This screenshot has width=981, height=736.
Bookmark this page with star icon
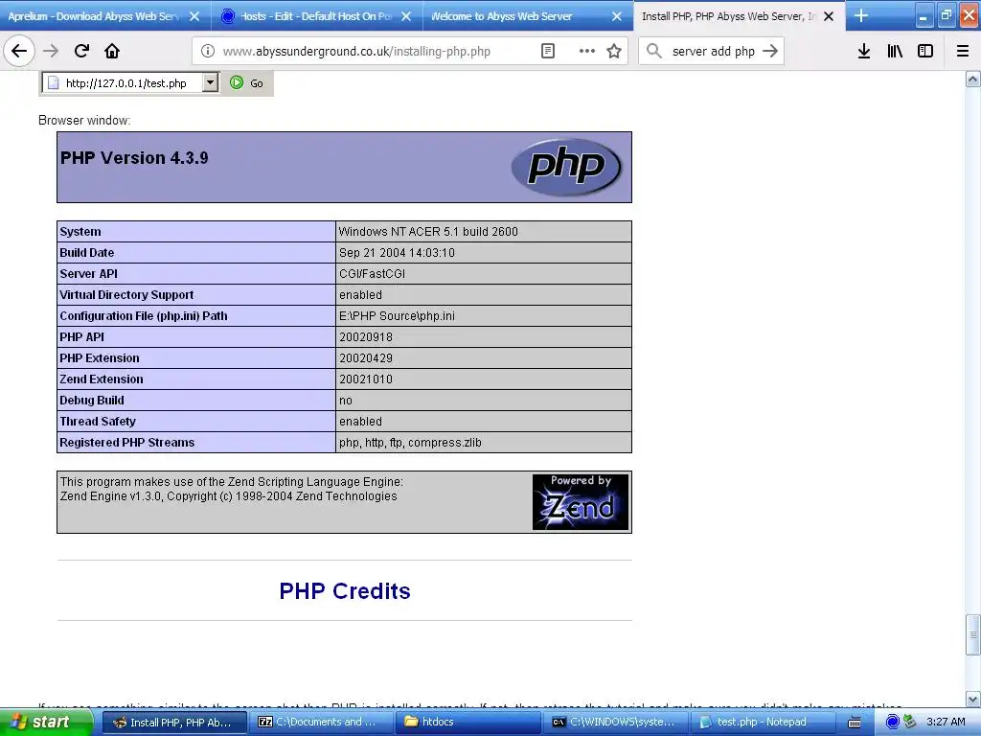pyautogui.click(x=614, y=52)
